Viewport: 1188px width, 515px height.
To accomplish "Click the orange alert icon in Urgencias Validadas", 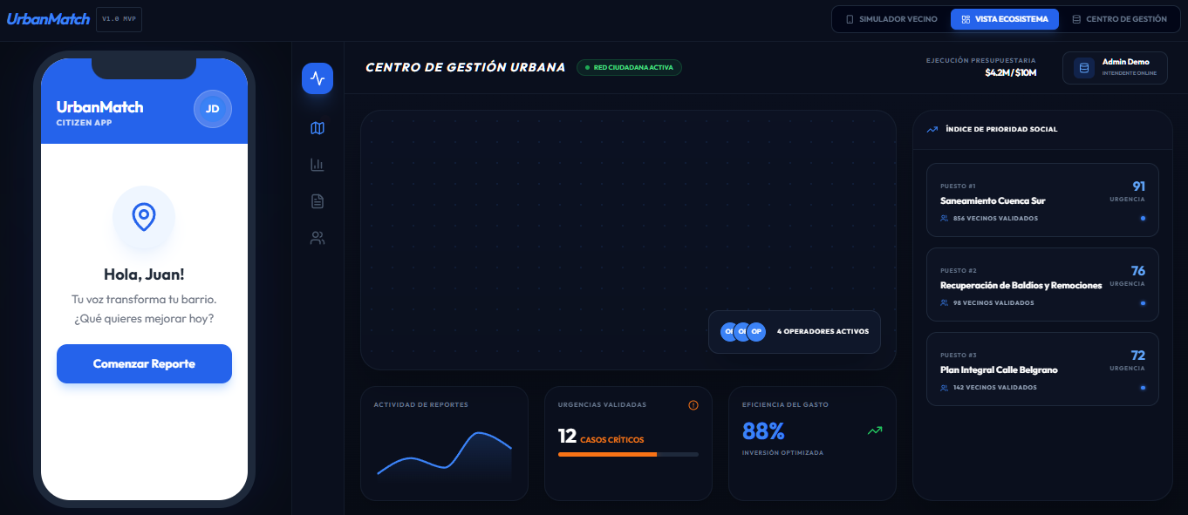I will [x=693, y=405].
